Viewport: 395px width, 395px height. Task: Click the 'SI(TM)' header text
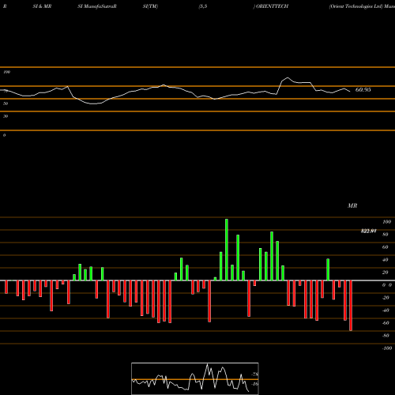[150, 6]
